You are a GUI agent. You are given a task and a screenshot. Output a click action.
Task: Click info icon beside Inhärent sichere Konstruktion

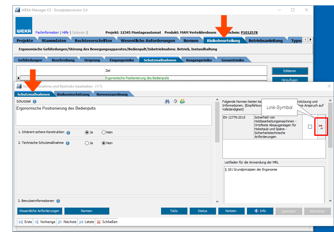68,133
